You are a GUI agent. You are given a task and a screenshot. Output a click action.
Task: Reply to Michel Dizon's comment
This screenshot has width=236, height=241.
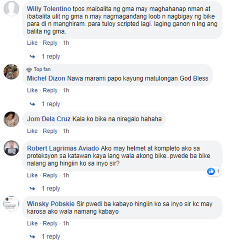[x=50, y=90]
